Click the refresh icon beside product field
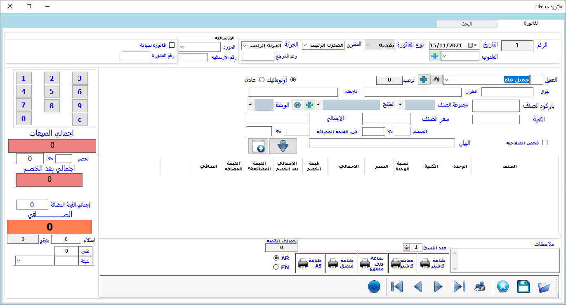566x305 pixels. click(x=297, y=105)
